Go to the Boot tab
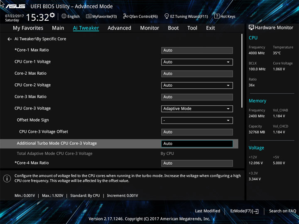The width and height of the screenshot is (299, 224). pyautogui.click(x=173, y=28)
